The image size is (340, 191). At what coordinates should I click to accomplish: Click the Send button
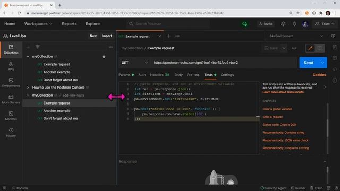309,63
